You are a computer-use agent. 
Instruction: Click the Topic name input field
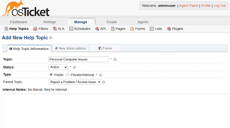pos(78,60)
